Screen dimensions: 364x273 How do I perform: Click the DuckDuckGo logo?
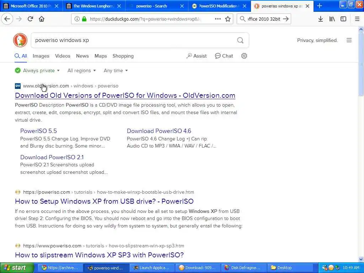[20, 40]
